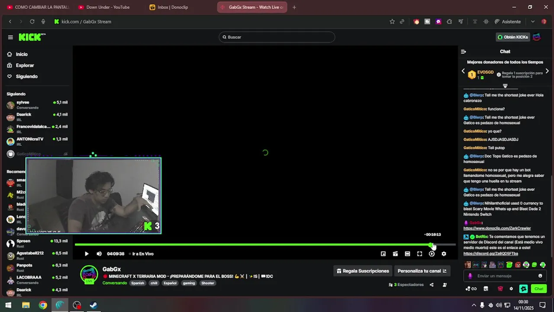
Task: Open the emoji picker in message box
Action: 540,276
